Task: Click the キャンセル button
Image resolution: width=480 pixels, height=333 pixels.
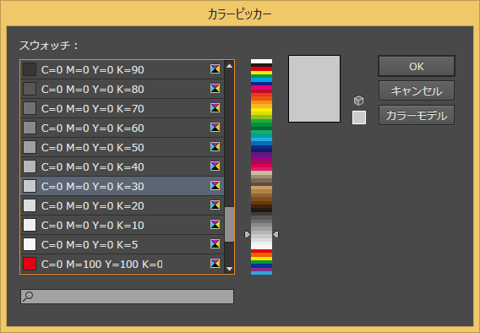Action: coord(417,91)
